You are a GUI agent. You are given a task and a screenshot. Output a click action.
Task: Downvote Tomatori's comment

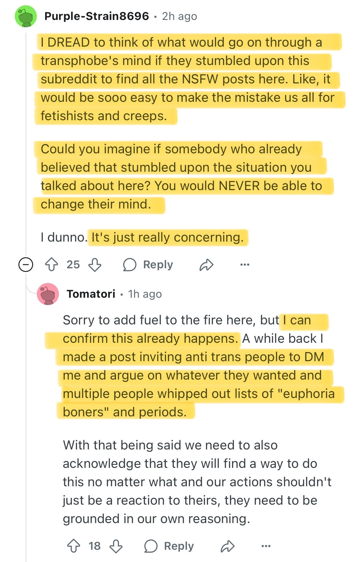pyautogui.click(x=116, y=546)
